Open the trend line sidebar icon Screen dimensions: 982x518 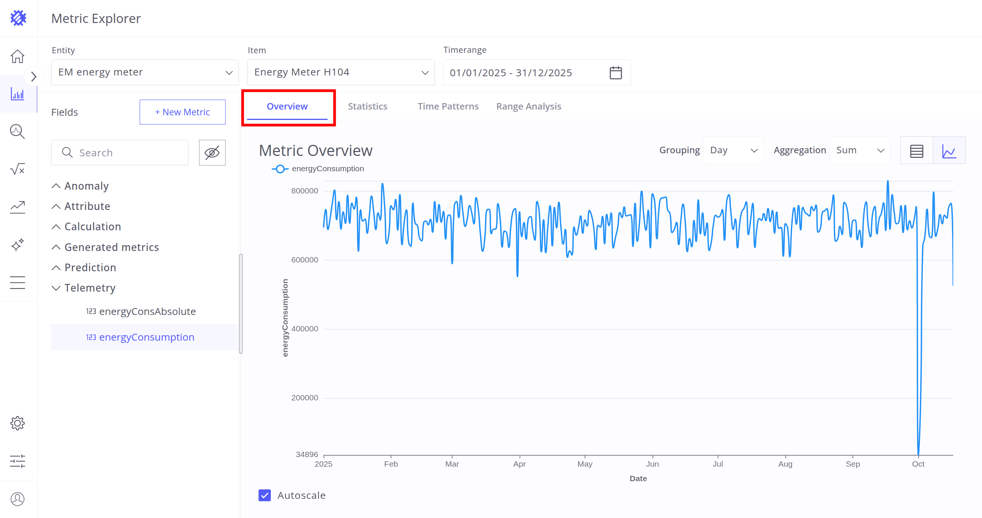[x=18, y=207]
